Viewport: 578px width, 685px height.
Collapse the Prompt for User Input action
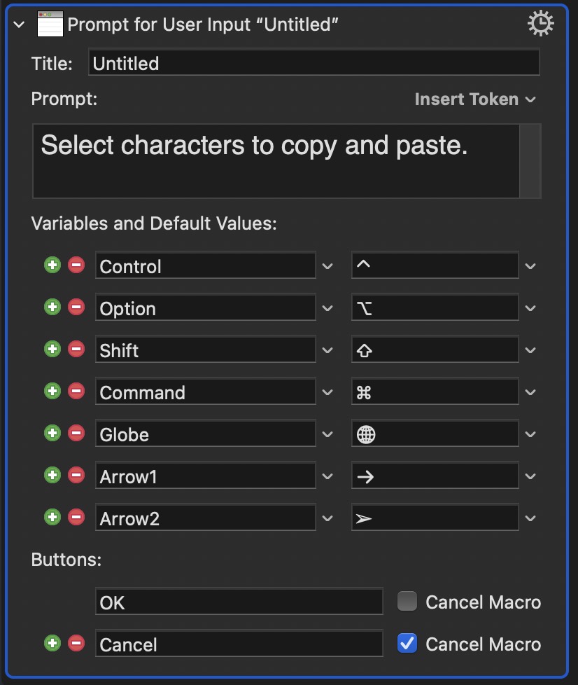[20, 25]
